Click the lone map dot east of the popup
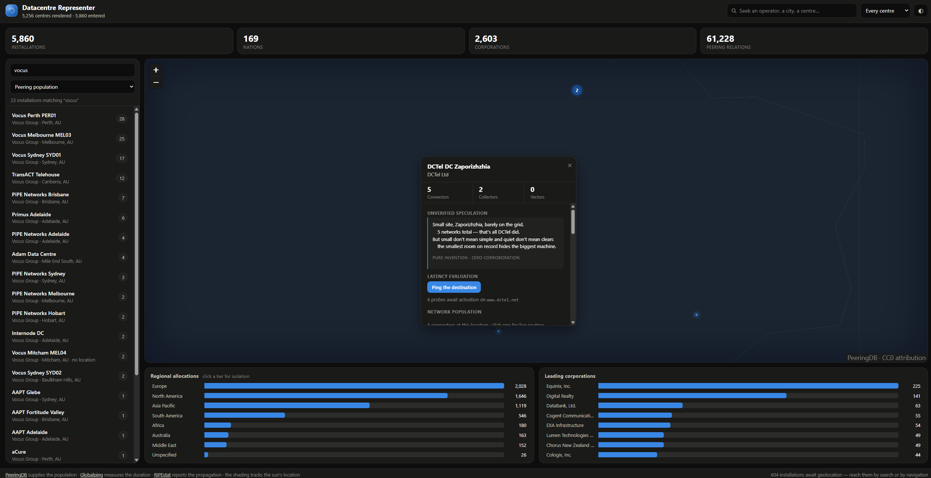Image resolution: width=931 pixels, height=478 pixels. [696, 315]
